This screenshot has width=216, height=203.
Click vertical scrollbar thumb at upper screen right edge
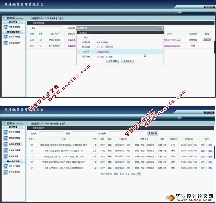click(215, 47)
